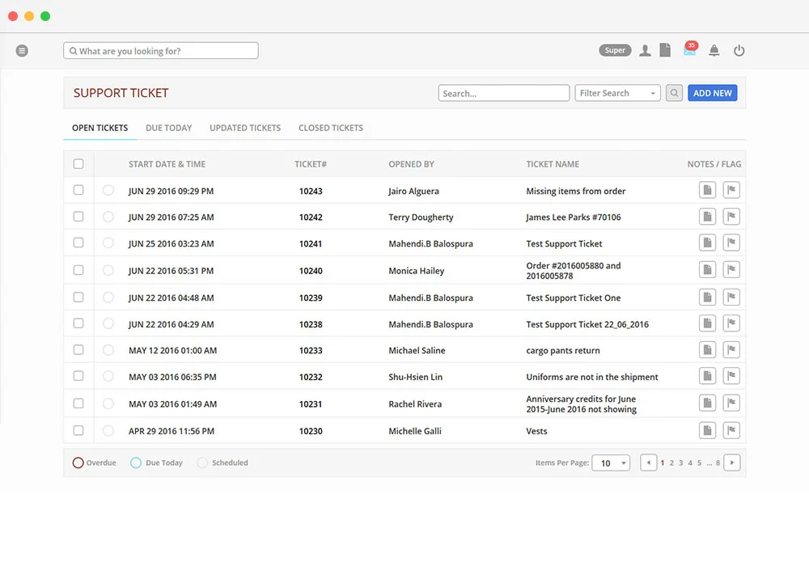Change Items Per Page from 10
809x566 pixels.
(611, 462)
